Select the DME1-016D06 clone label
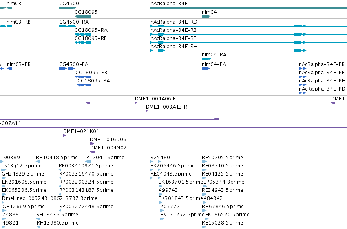347x229 pixels. [108, 140]
